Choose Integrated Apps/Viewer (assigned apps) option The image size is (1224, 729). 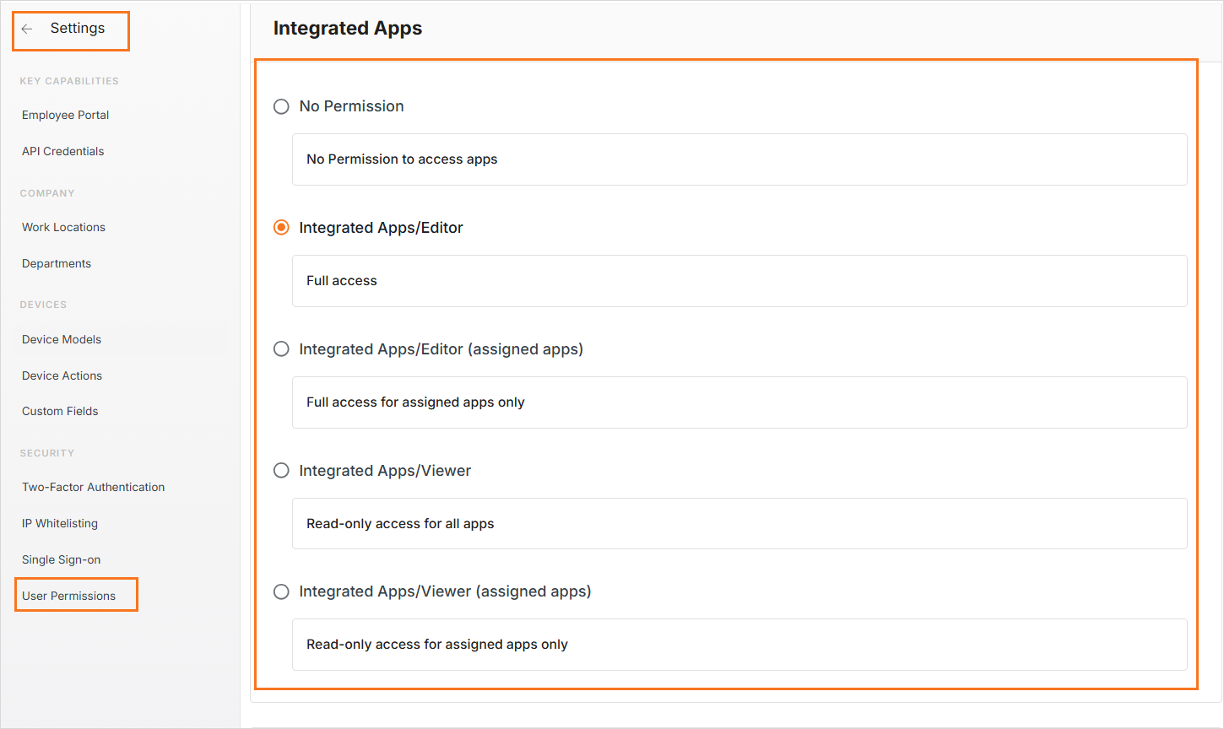click(281, 592)
